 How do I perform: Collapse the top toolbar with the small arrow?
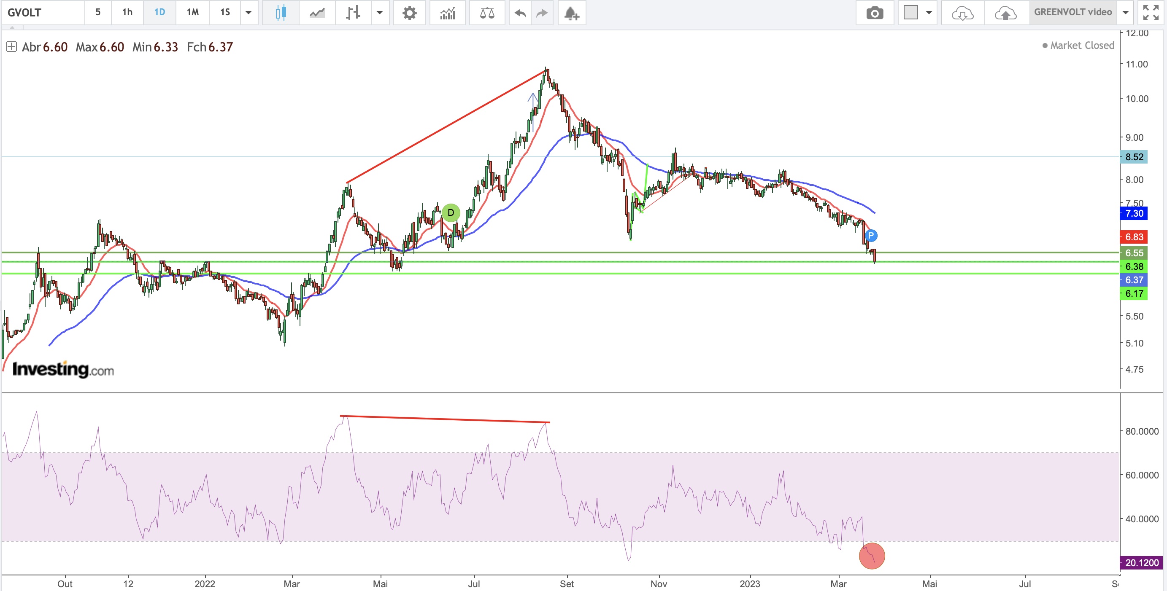(12, 27)
